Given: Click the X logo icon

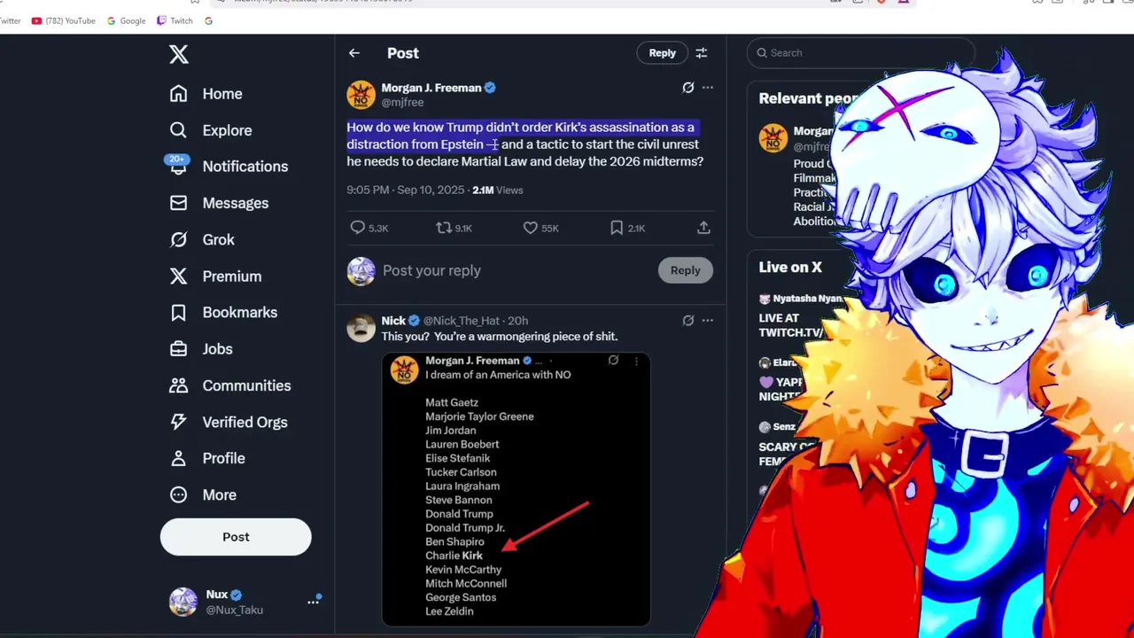Looking at the screenshot, I should (x=179, y=54).
